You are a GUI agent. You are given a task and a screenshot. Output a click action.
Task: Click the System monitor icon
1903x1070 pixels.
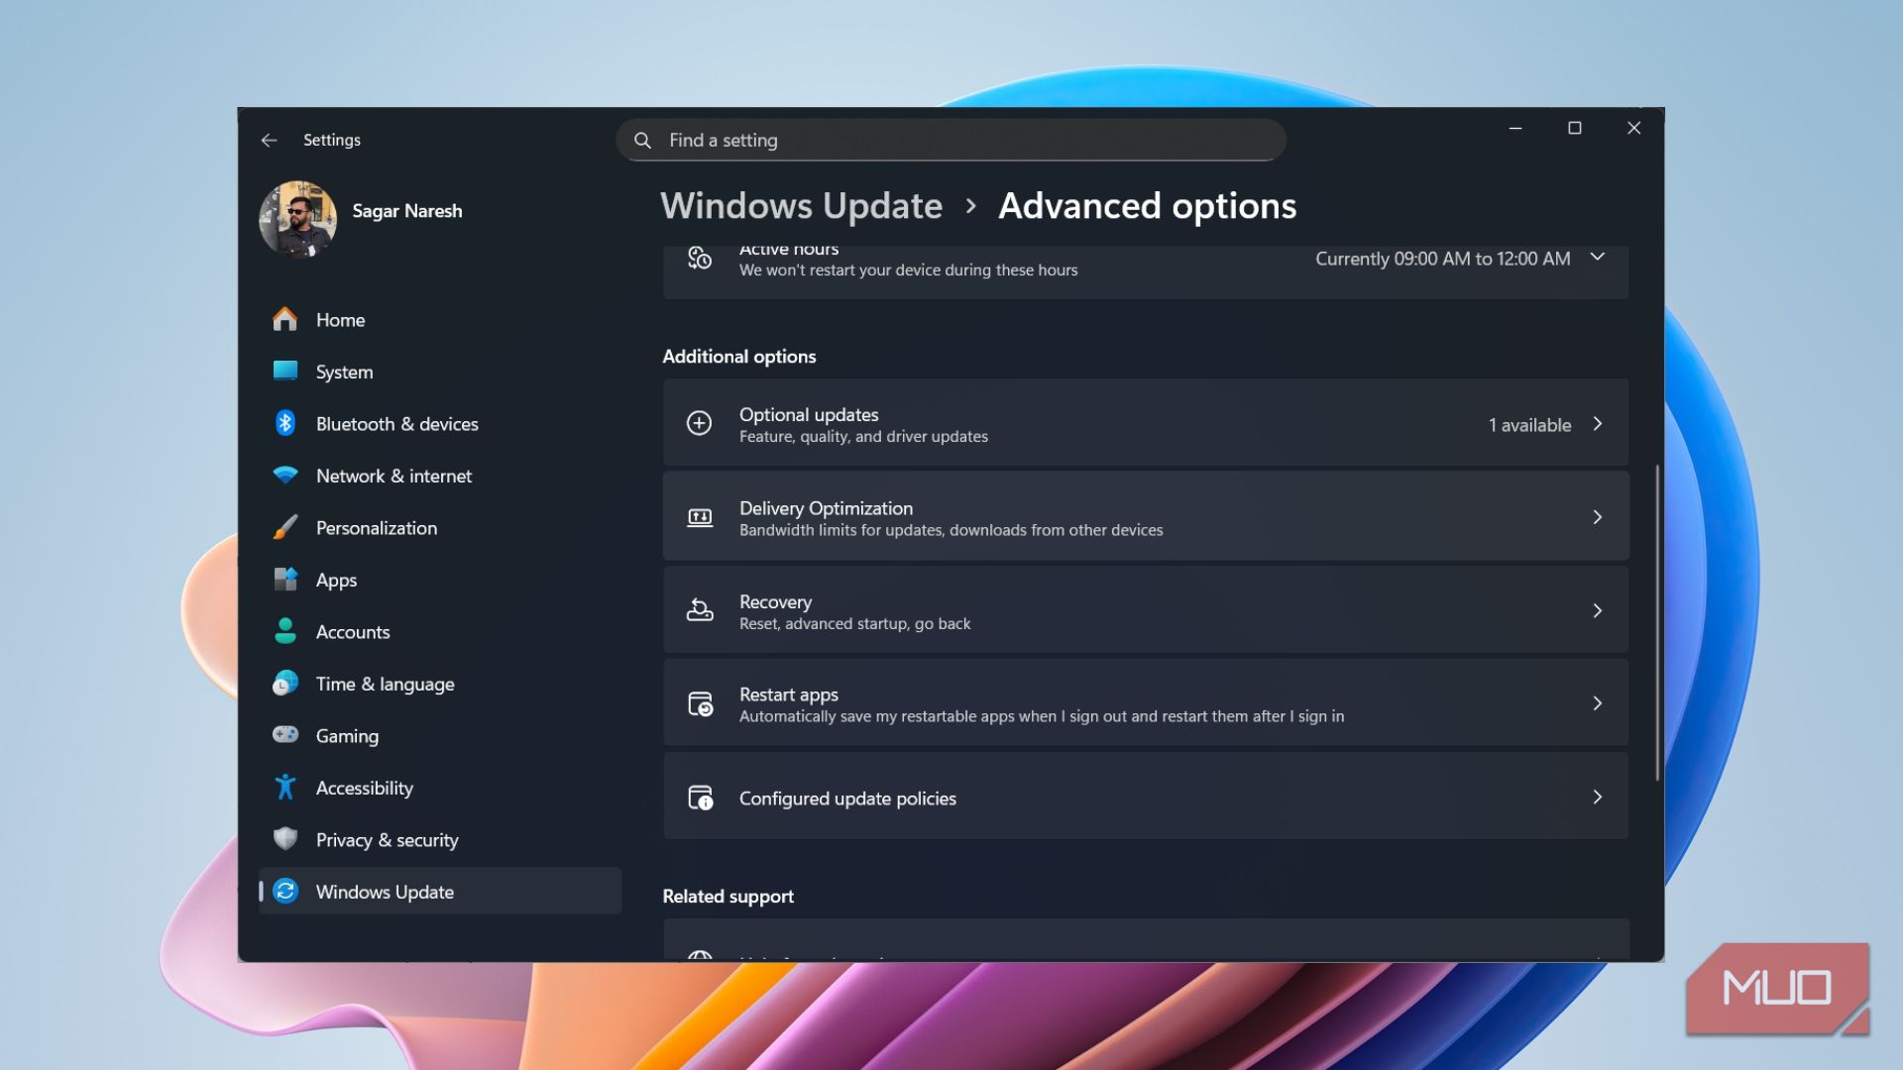tap(285, 371)
